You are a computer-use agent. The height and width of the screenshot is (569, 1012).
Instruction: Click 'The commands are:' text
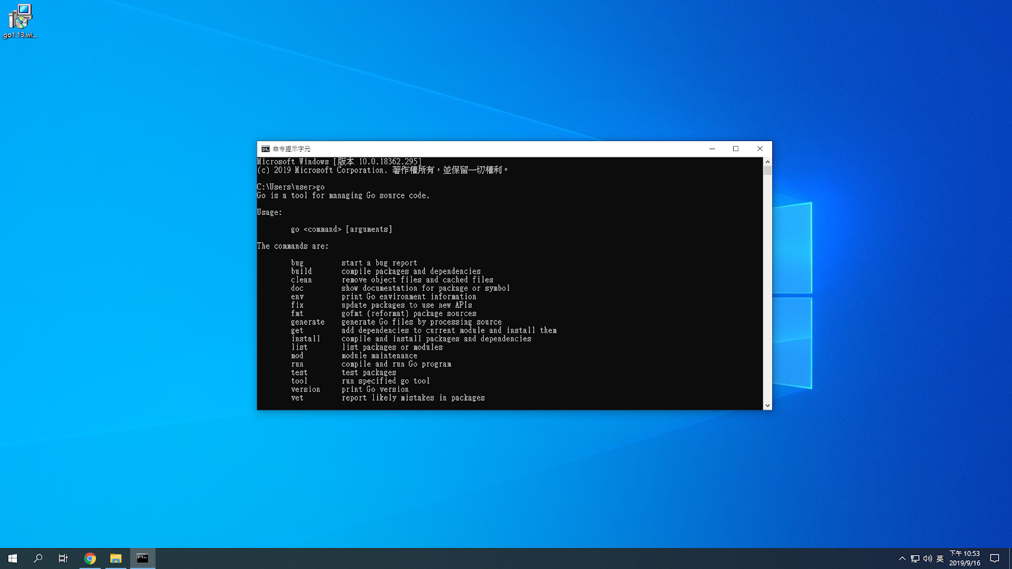click(x=293, y=246)
